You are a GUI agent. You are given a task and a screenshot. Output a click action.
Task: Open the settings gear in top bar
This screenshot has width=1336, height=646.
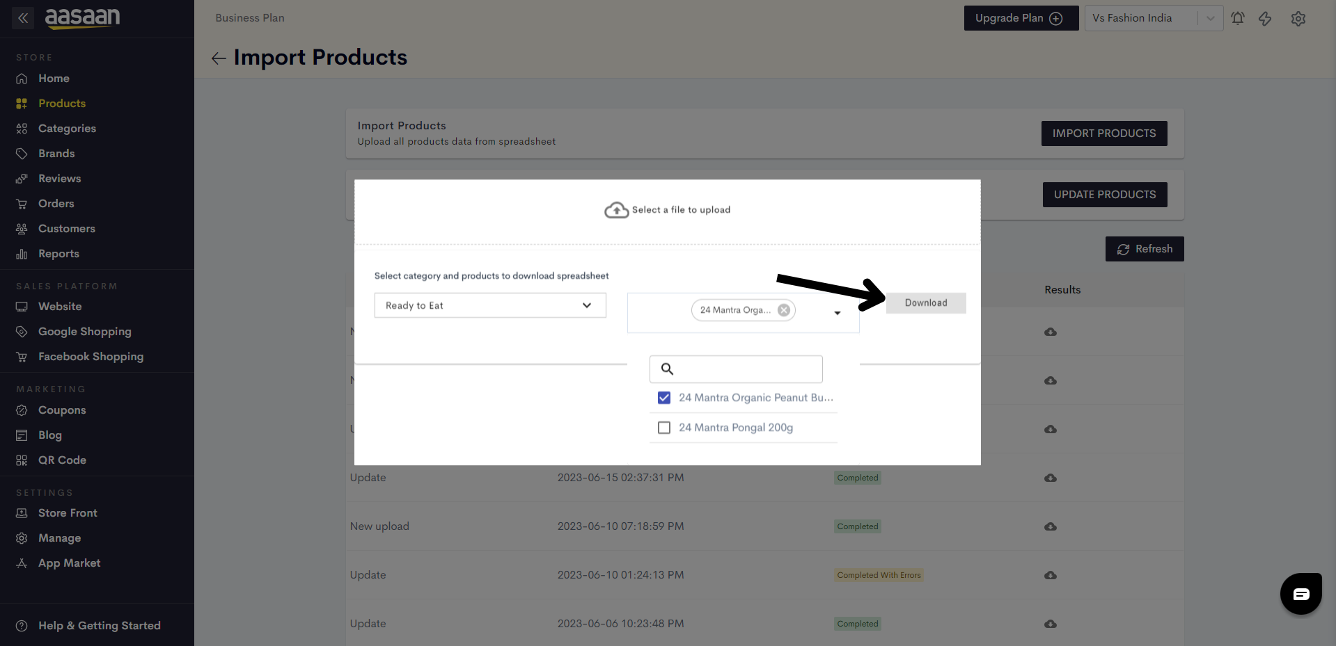(1298, 19)
